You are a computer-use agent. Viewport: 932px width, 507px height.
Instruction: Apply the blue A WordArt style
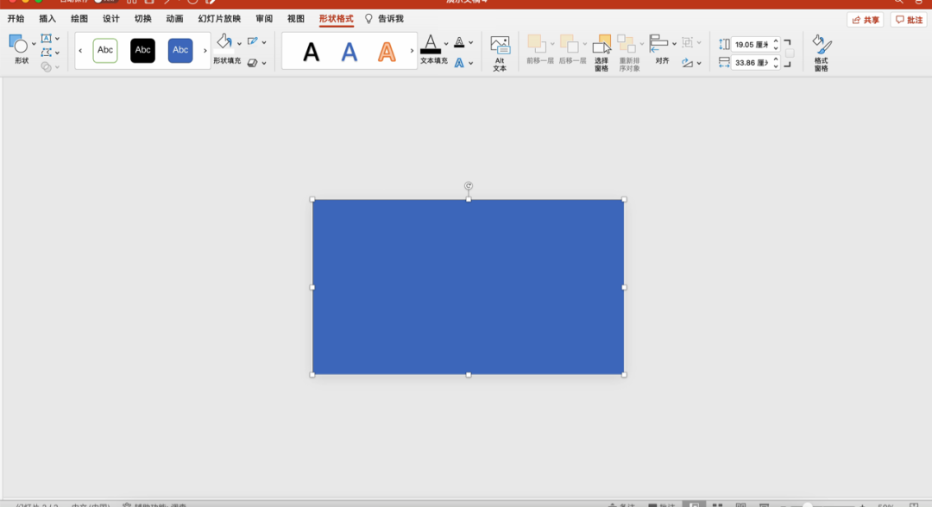(349, 53)
